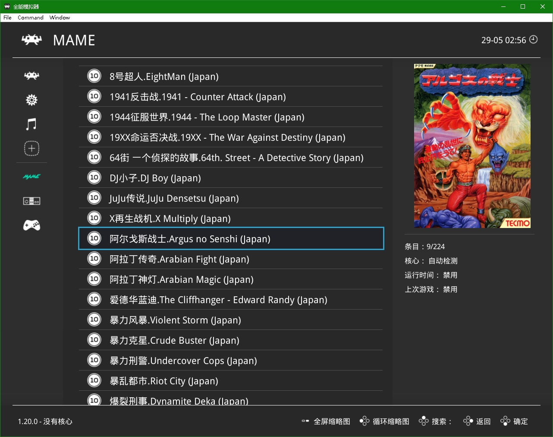The height and width of the screenshot is (437, 553).
Task: Click the disc icon for DJ Boy
Action: coord(94,177)
